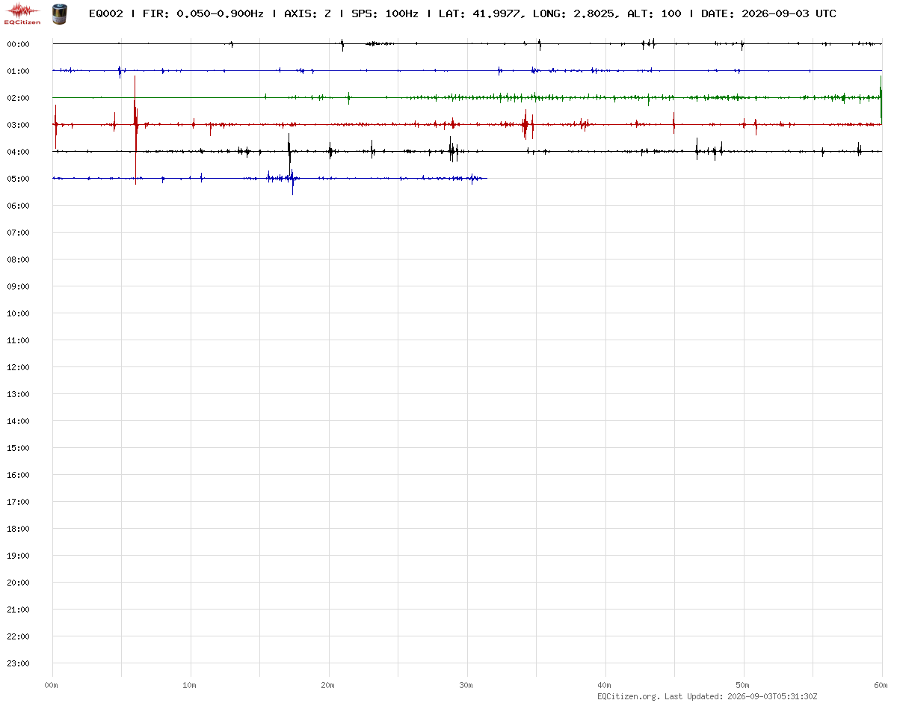This screenshot has height=703, width=897.
Task: Click the seismometer sensor icon beside logo
Action: (x=58, y=13)
